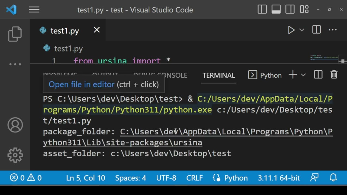The image size is (347, 195).
Task: Open the Explorer view in activity bar
Action: [x=15, y=34]
